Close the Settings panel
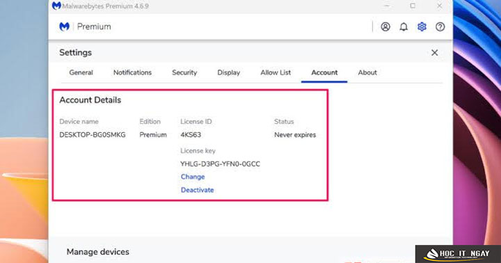501x263 pixels. [x=434, y=53]
